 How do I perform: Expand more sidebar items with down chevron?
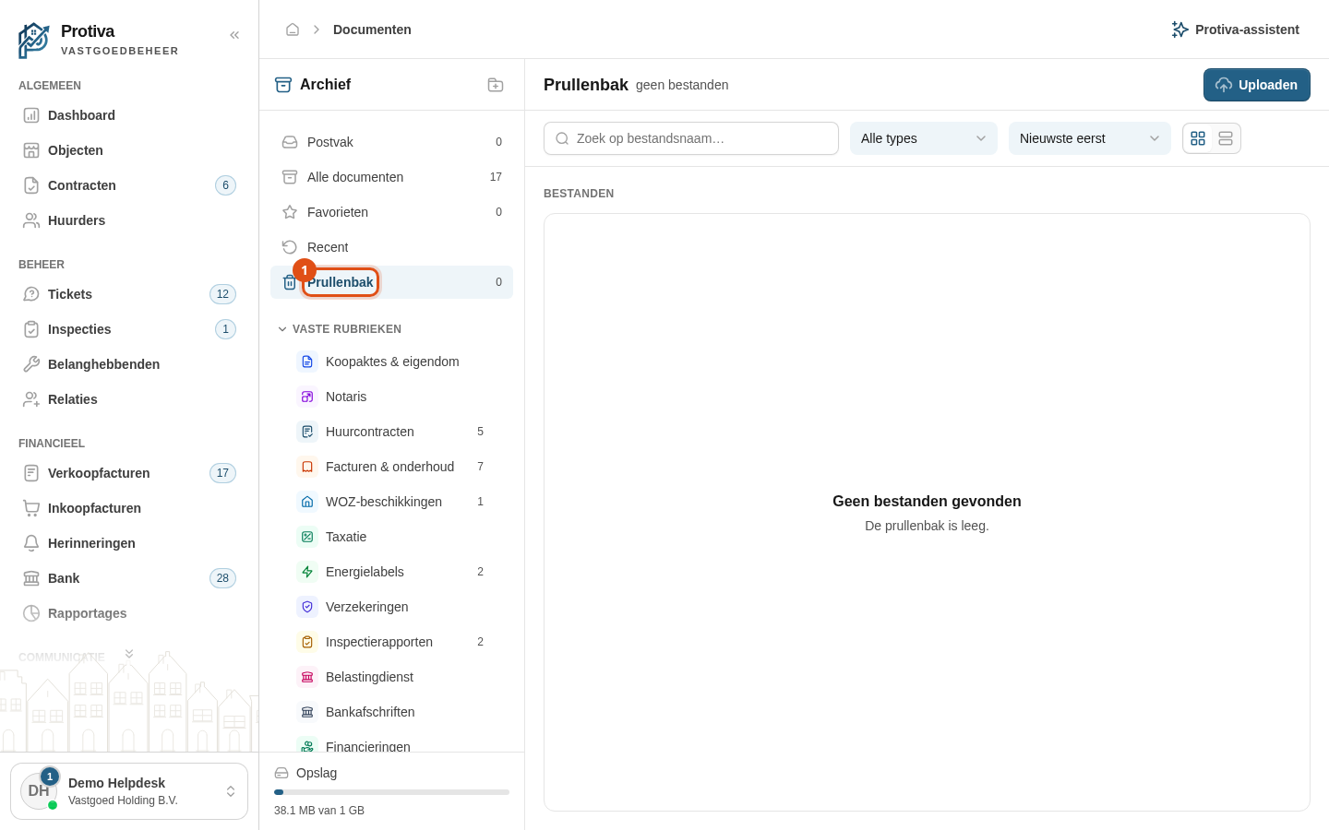129,654
